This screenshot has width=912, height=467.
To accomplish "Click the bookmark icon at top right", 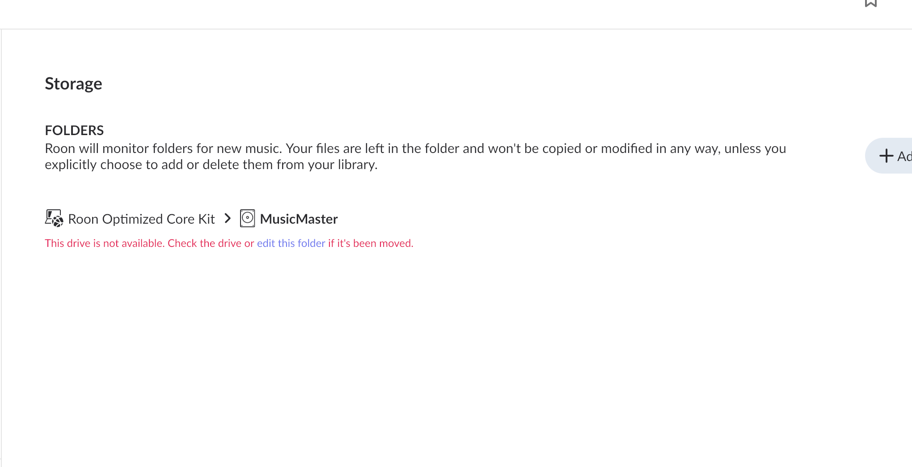I will point(870,4).
